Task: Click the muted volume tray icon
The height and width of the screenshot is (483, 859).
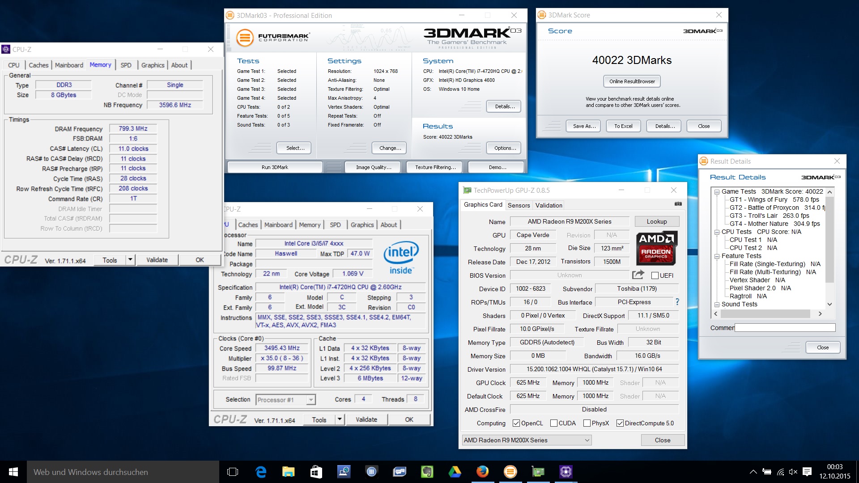Action: pyautogui.click(x=793, y=472)
